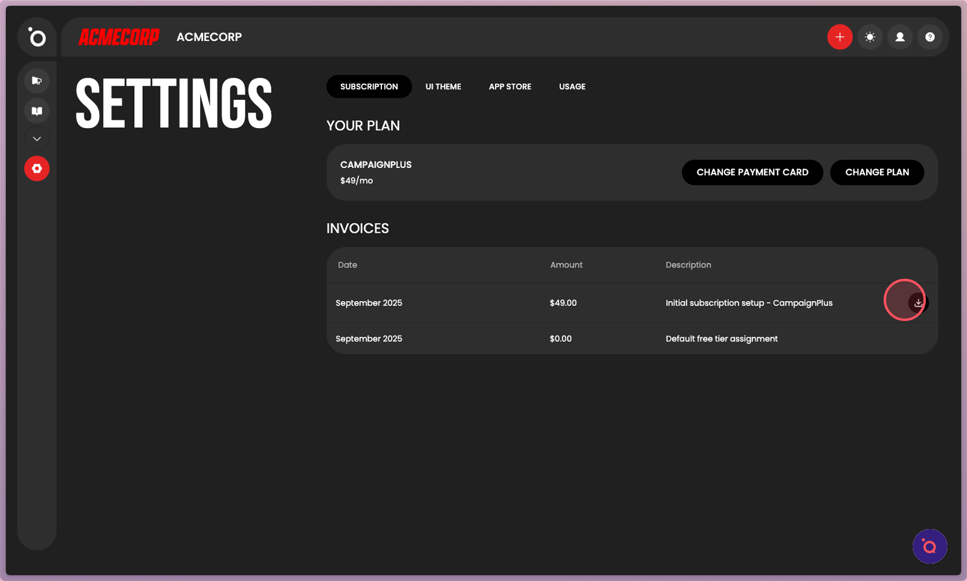This screenshot has width=967, height=581.
Task: Click the ACMECORP workspace name text
Action: [x=209, y=37]
